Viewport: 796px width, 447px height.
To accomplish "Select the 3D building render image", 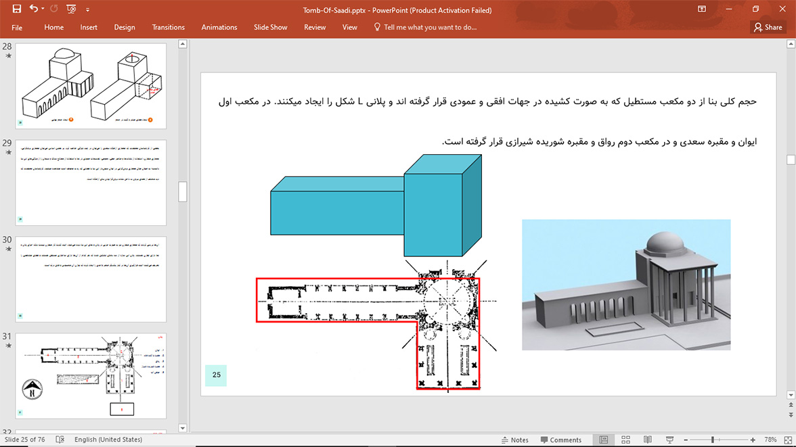I will (626, 285).
